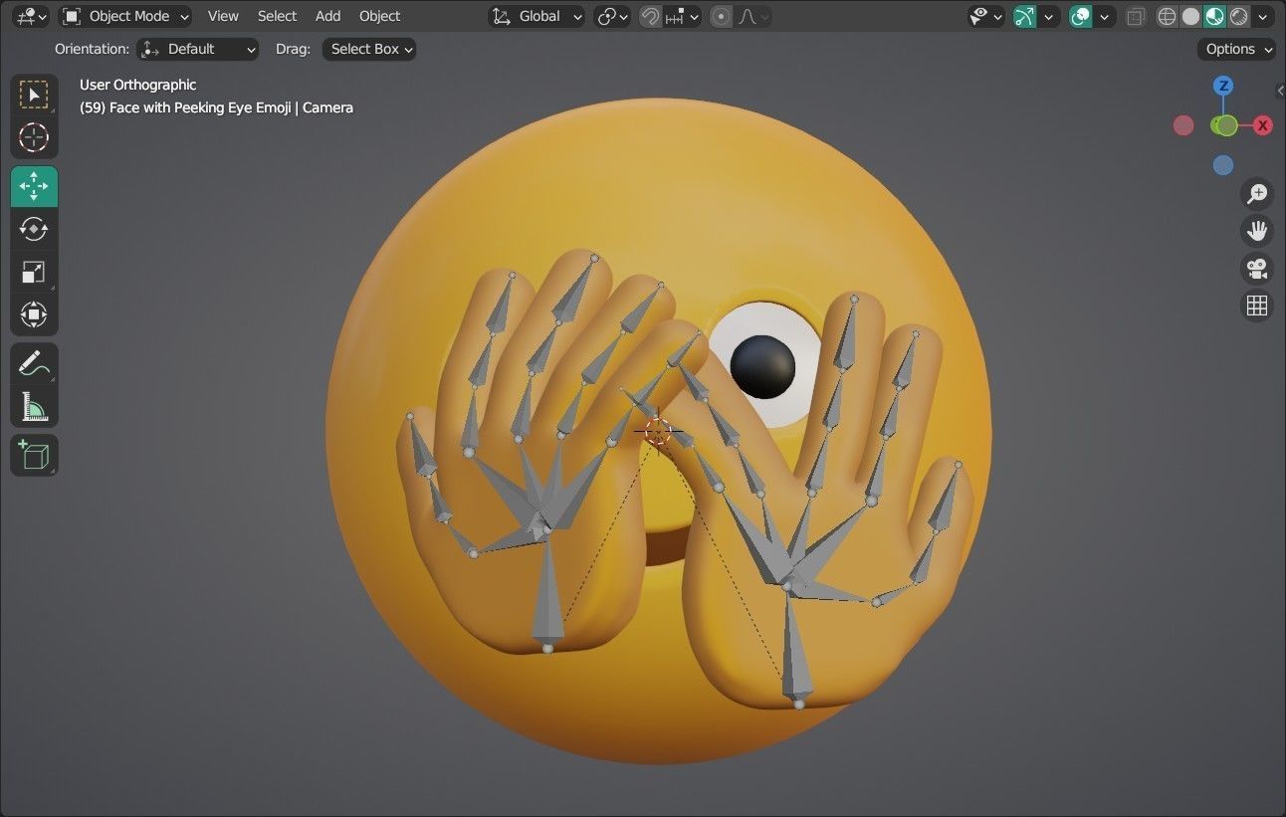Open the Options dropdown
Screen dimensions: 1286x817
pyautogui.click(x=1238, y=49)
